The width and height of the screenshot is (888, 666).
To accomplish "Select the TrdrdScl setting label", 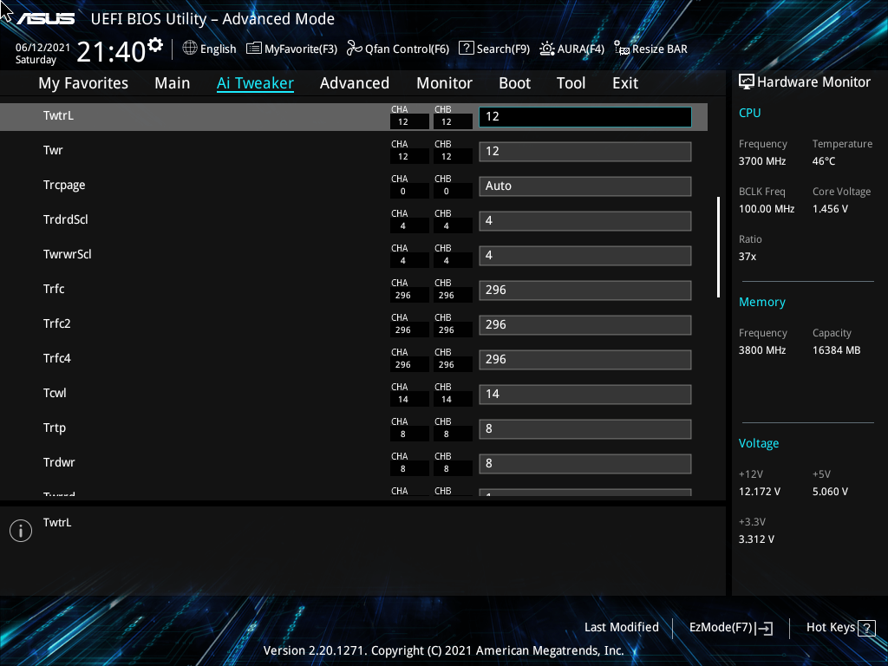I will 66,219.
